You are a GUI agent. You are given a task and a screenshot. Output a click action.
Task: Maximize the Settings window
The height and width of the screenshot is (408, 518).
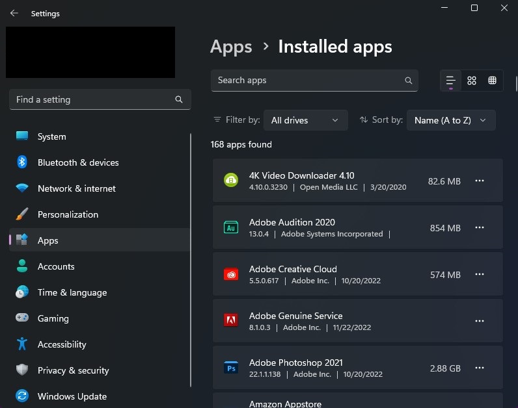(x=474, y=8)
